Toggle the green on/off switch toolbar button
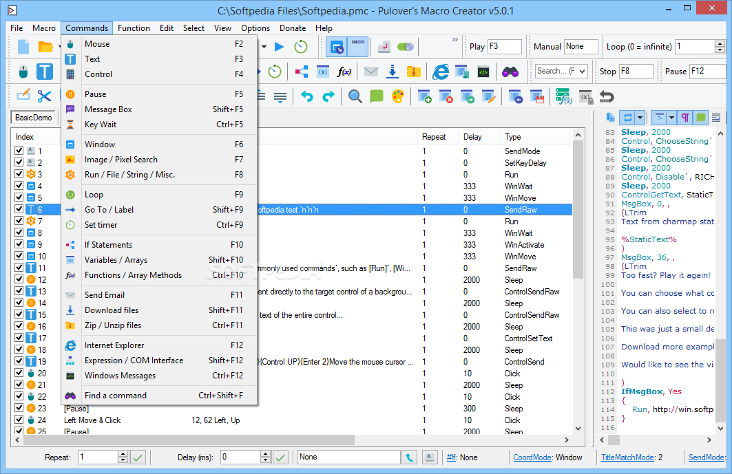The height and width of the screenshot is (474, 732). pos(405,47)
